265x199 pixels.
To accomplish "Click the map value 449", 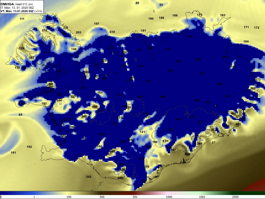I will click(x=112, y=152).
